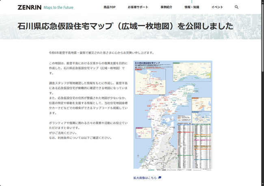Open the お客様サポート menu
This screenshot has width=264, height=186.
click(x=138, y=7)
